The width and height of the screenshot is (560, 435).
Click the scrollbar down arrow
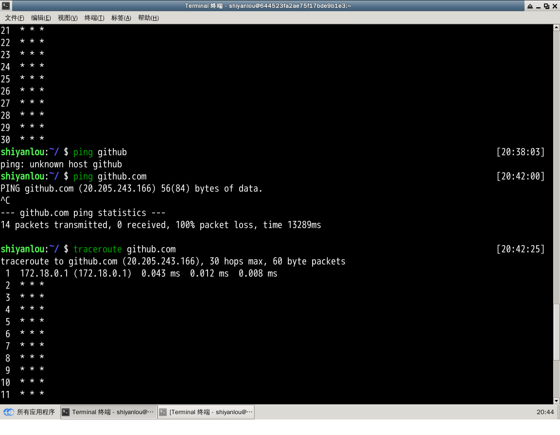(x=557, y=401)
